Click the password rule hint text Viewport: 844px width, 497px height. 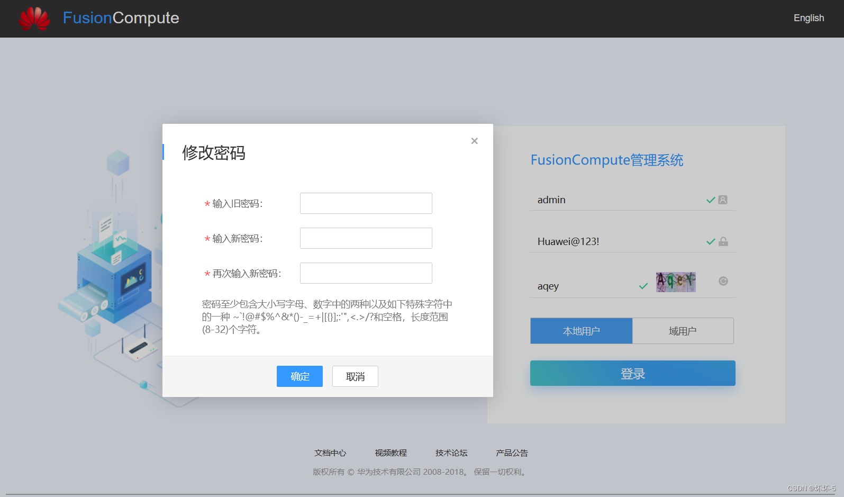click(x=327, y=317)
